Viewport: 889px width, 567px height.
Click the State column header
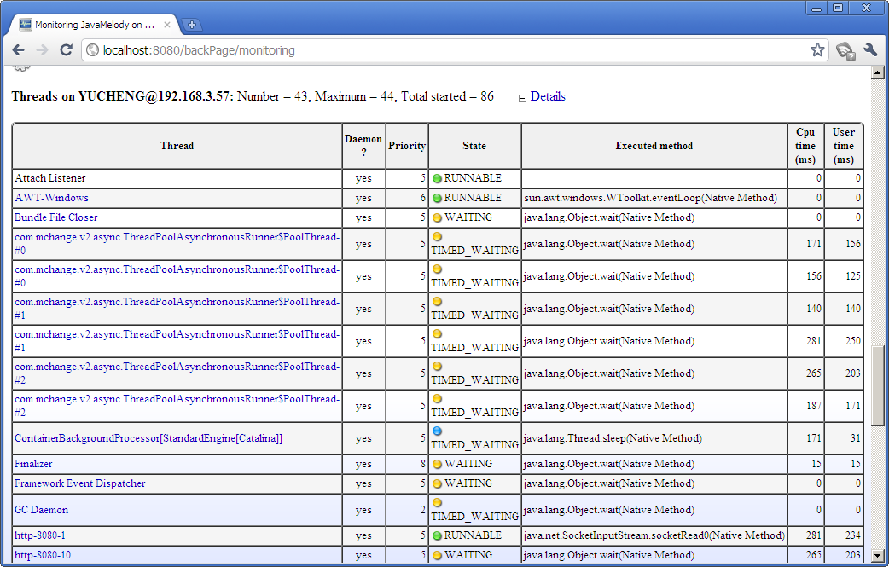coord(474,146)
